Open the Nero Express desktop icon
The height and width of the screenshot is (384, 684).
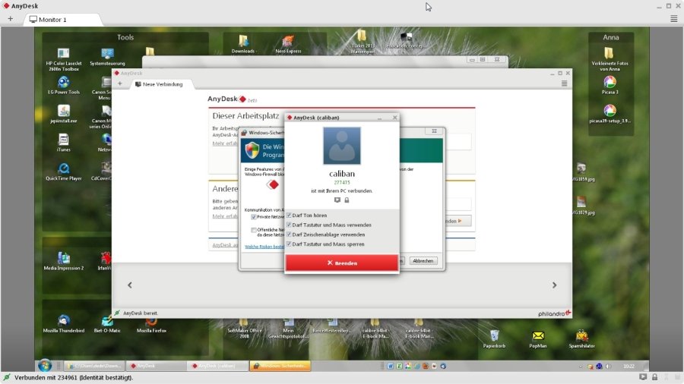click(x=288, y=44)
